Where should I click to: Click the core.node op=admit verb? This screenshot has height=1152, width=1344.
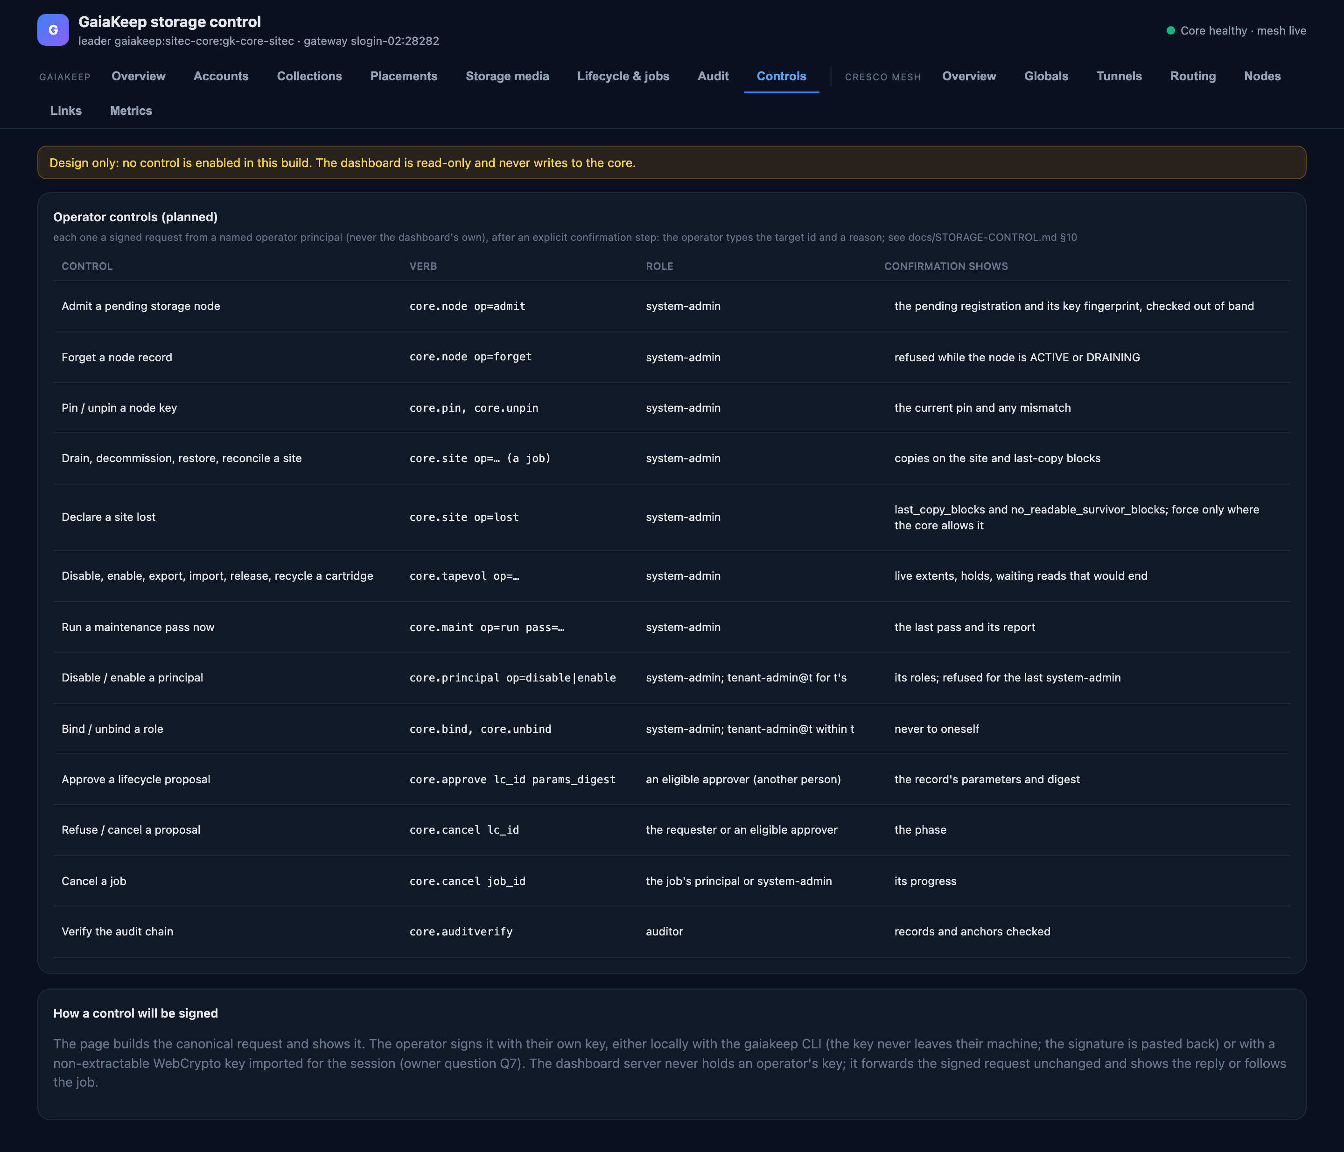coord(467,306)
